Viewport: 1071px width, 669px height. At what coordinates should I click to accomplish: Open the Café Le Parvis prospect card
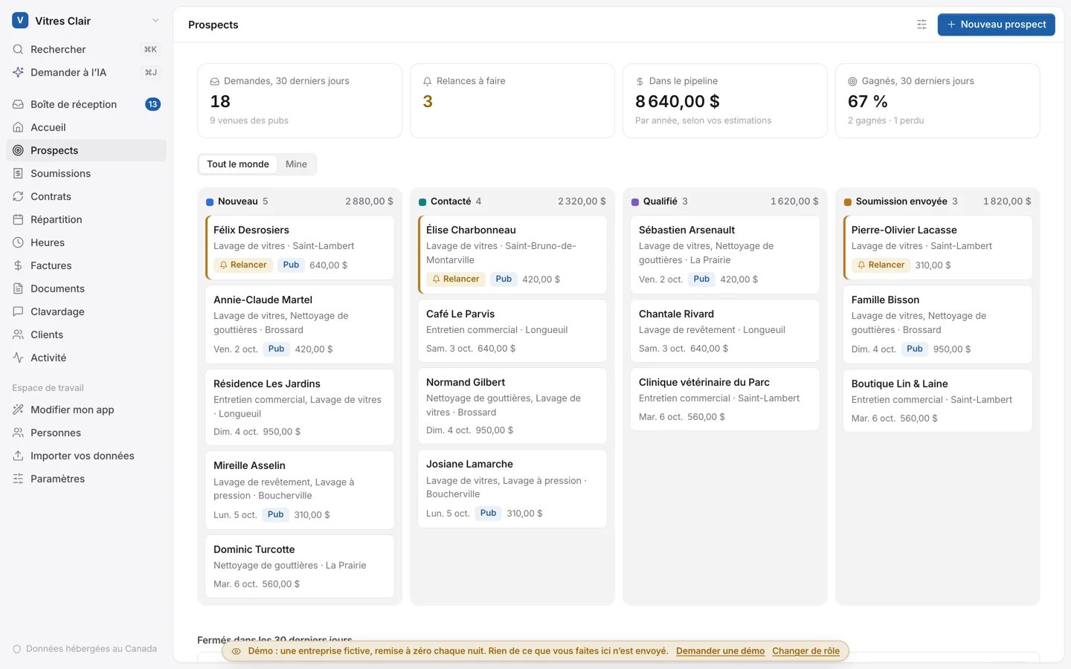click(x=512, y=331)
